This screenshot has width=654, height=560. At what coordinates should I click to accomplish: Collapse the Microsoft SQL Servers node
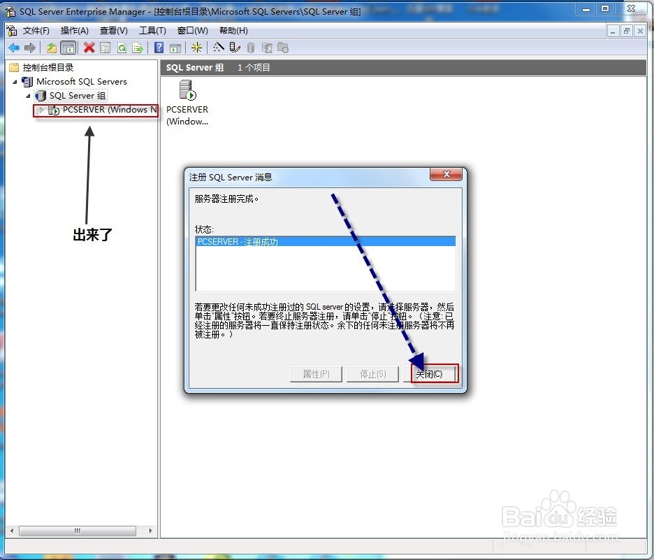pos(15,82)
